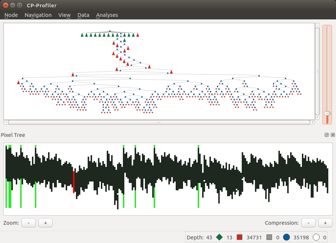Decrease compression with the minus button
This screenshot has width=336, height=243.
pos(308,223)
